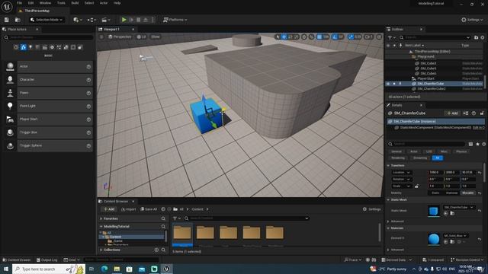
Task: Select the Lights category icon in Place Actors
Action: pyautogui.click(x=30, y=47)
